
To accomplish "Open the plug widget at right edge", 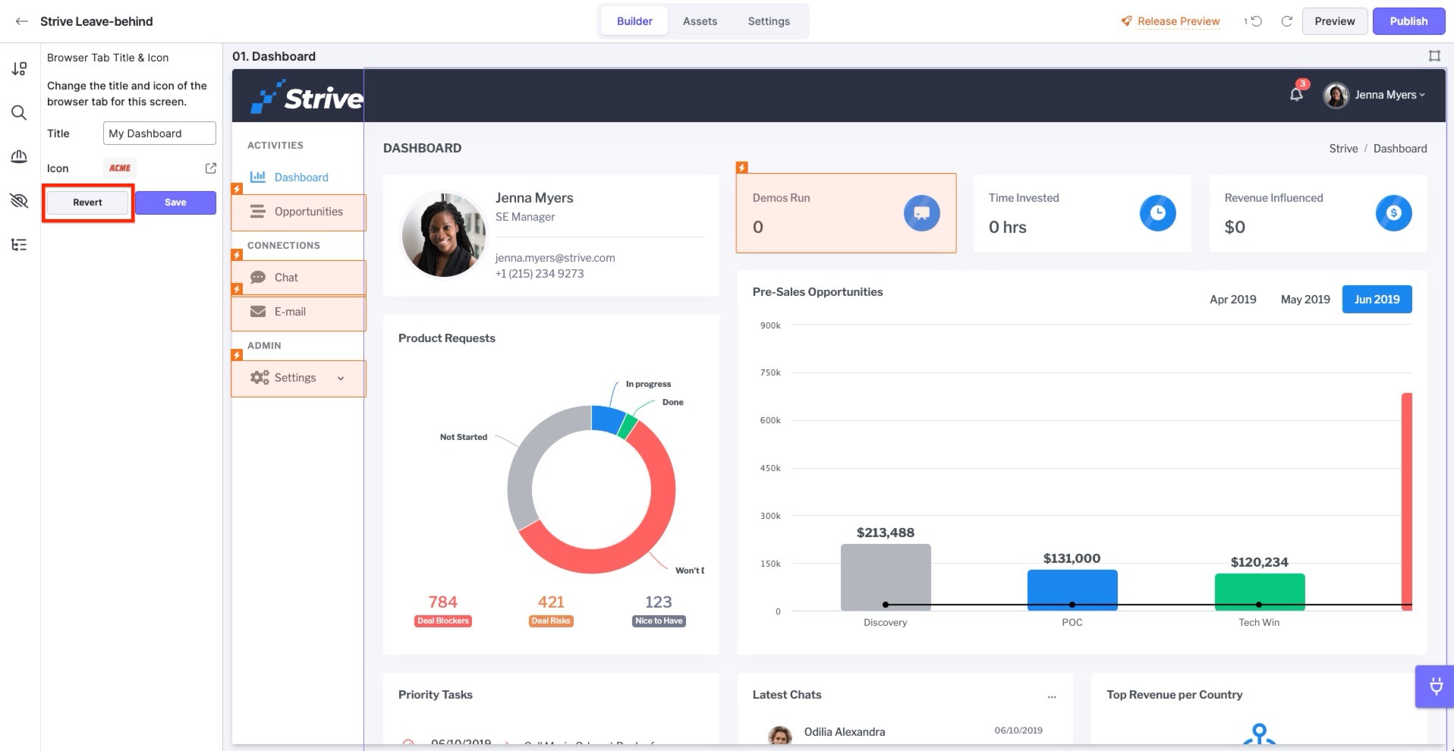I will [x=1435, y=687].
